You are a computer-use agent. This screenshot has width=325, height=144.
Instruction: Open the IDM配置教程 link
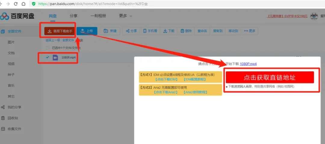pos(195,79)
